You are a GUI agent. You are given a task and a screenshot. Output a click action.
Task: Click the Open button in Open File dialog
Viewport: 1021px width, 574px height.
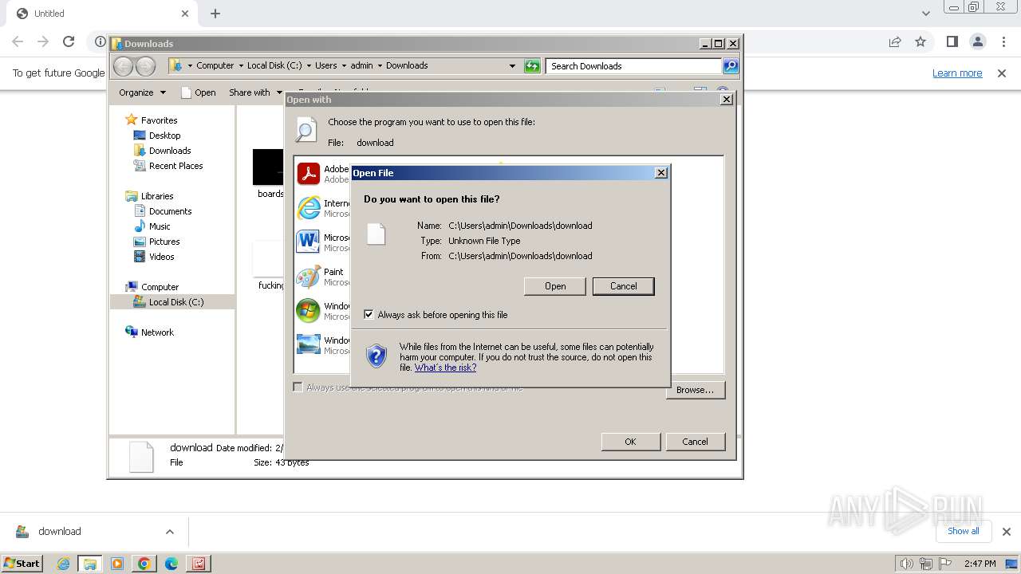coord(555,286)
